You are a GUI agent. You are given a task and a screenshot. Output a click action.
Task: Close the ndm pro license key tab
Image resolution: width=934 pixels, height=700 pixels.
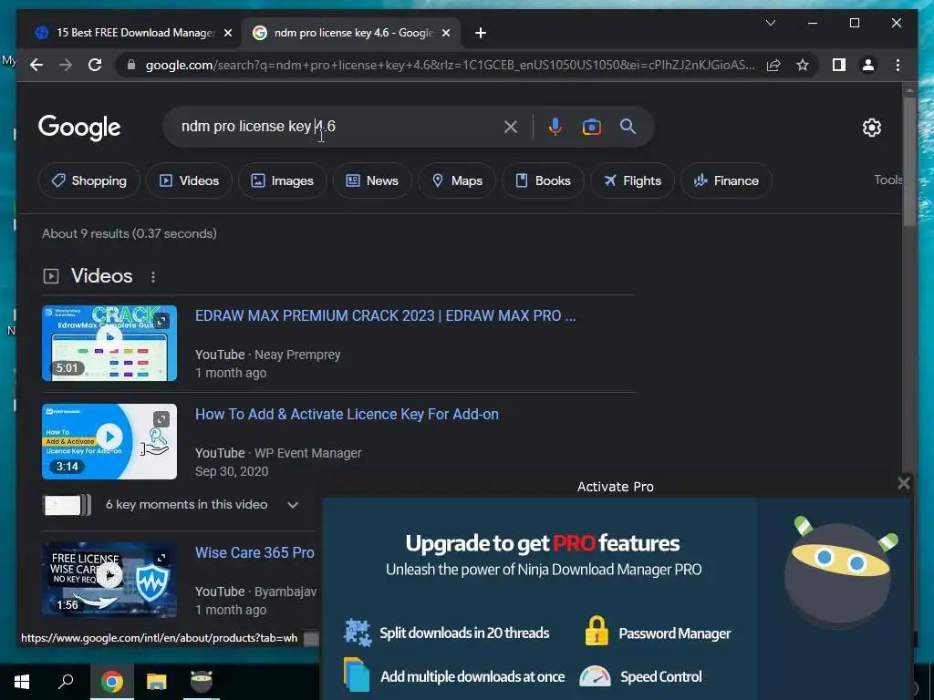445,33
